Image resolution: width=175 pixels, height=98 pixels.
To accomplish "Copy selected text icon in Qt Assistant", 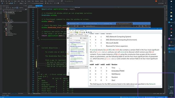I will (x=80, y=32).
